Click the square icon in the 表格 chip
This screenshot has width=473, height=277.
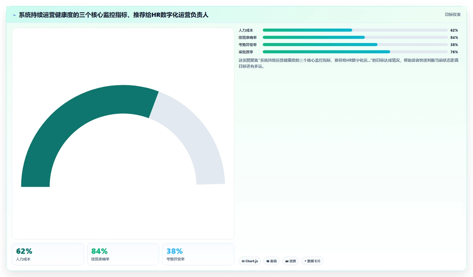[268, 261]
